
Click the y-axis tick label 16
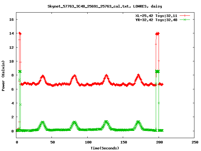11,20
